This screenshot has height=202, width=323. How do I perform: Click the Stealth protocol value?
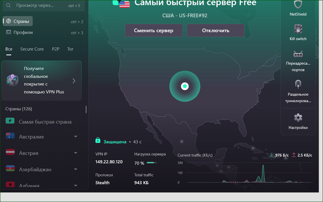tap(103, 183)
